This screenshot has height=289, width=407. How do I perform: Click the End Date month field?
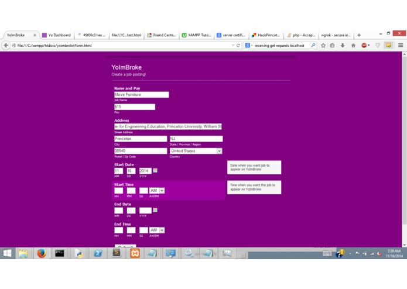pyautogui.click(x=119, y=211)
